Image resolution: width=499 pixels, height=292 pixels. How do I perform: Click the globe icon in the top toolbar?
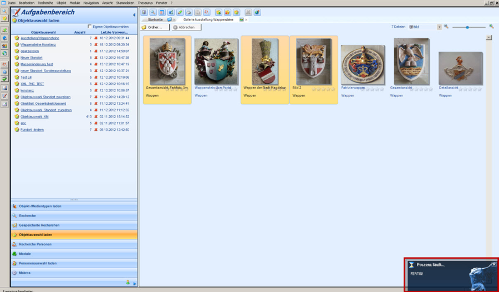(x=257, y=12)
